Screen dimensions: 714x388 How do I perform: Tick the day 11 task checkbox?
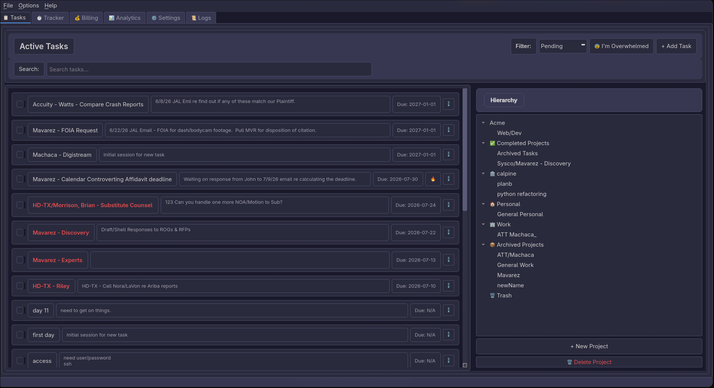click(20, 310)
